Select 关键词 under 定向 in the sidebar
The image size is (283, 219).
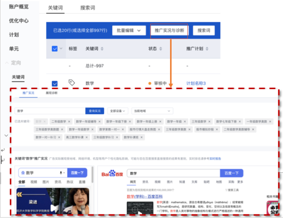click(x=18, y=77)
